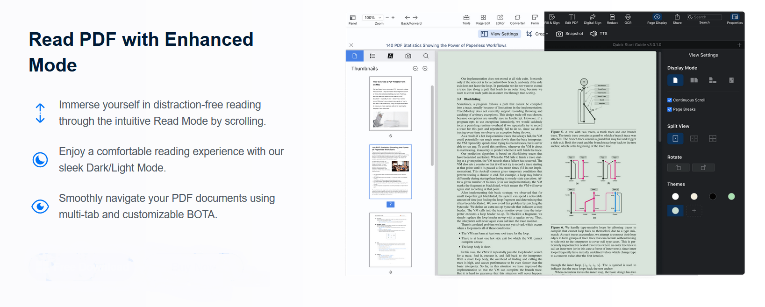Click the zoom in plus button

click(x=393, y=18)
